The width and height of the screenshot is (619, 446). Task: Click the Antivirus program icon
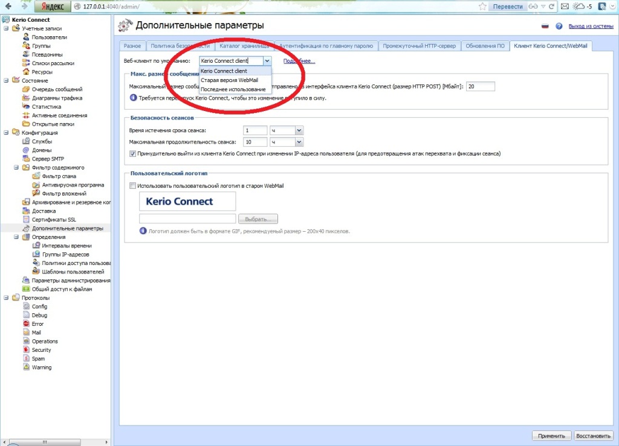coord(36,185)
